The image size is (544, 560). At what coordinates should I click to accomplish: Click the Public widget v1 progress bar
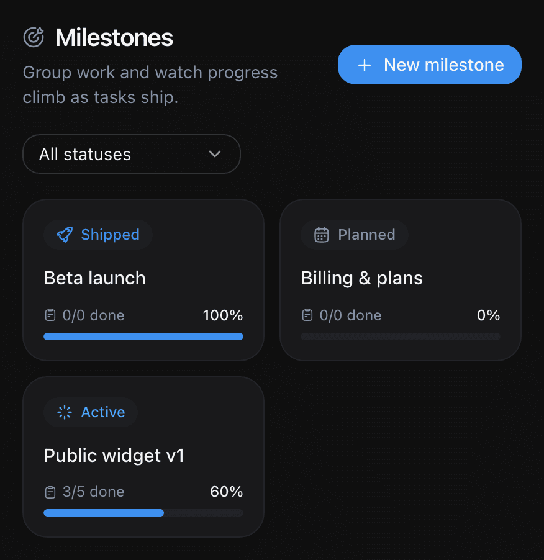(x=143, y=513)
